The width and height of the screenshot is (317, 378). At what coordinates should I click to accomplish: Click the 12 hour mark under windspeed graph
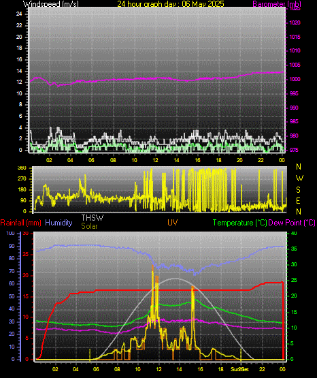click(155, 160)
